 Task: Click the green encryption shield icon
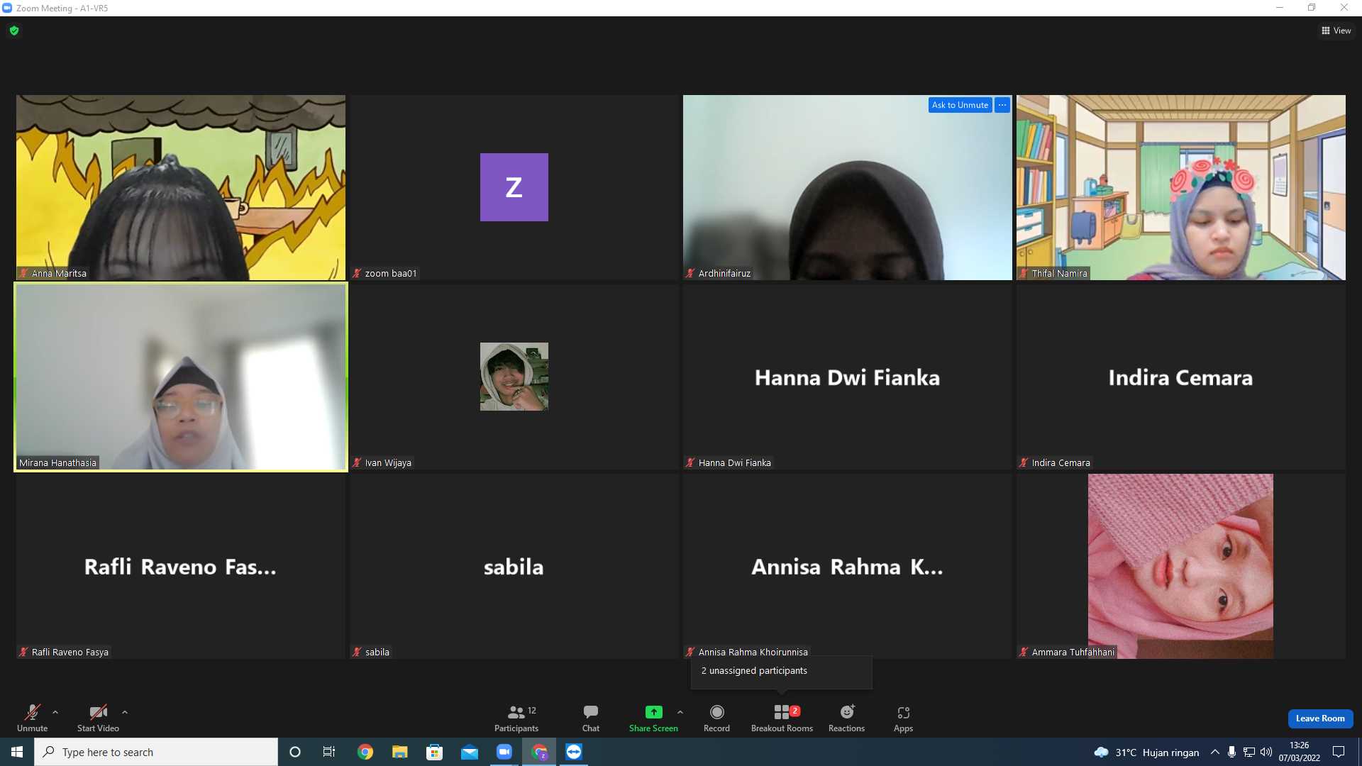point(14,30)
